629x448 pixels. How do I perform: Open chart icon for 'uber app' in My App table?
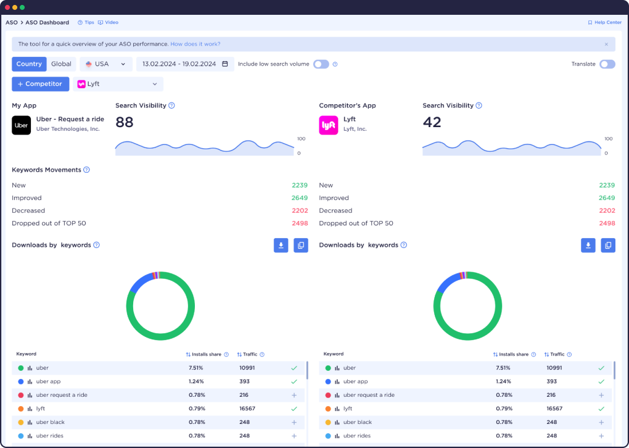coord(30,382)
